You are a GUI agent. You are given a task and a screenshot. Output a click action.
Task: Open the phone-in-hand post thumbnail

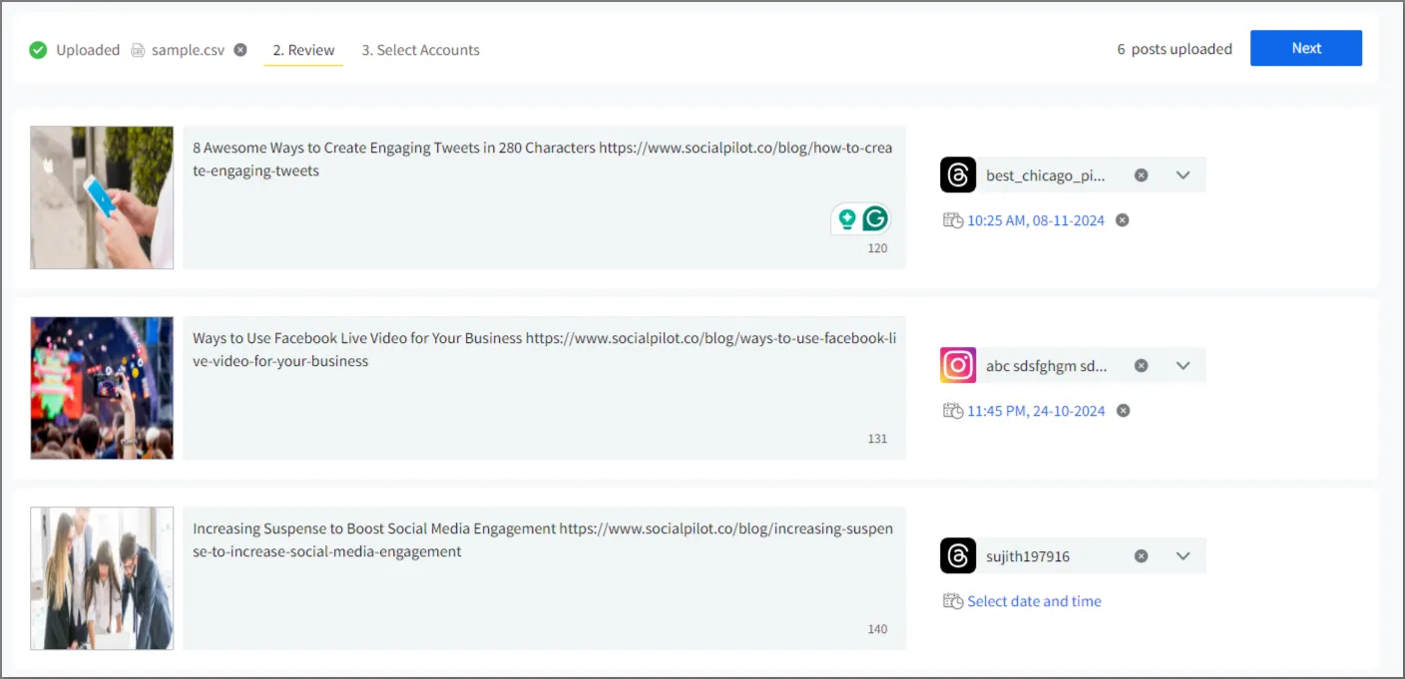tap(102, 197)
